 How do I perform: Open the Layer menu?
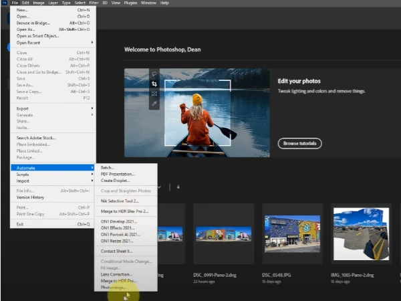(53, 3)
